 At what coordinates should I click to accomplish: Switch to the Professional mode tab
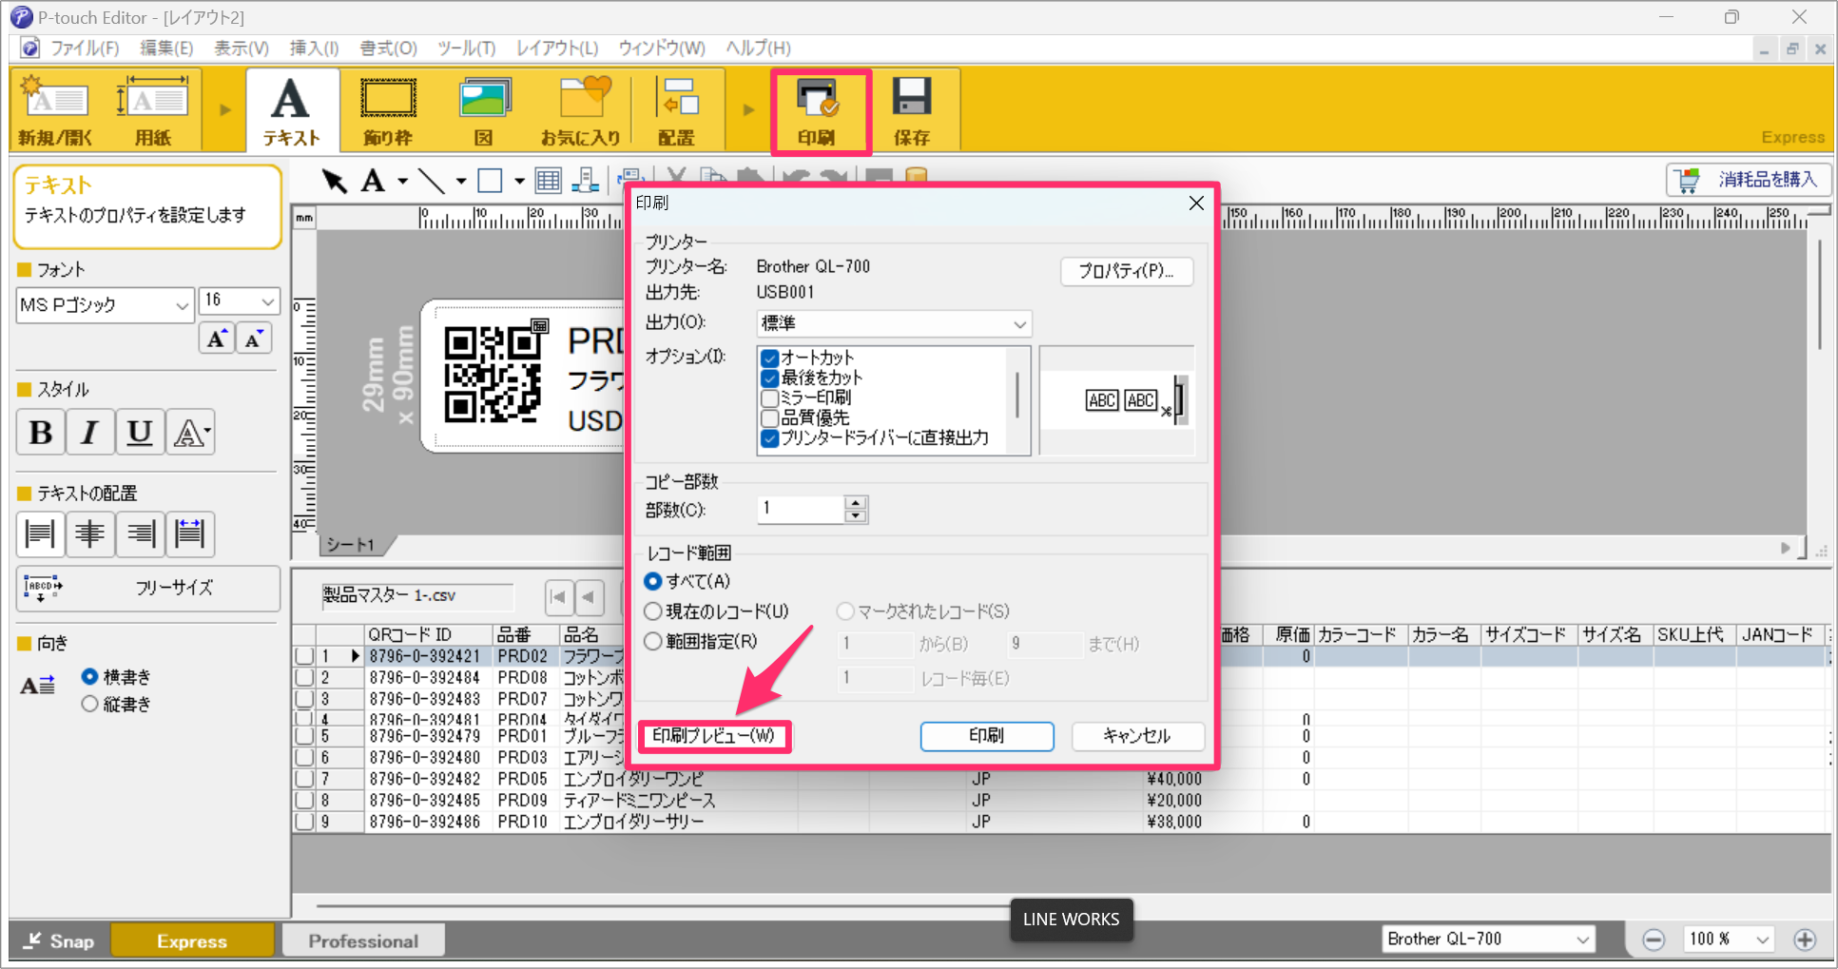pos(363,941)
